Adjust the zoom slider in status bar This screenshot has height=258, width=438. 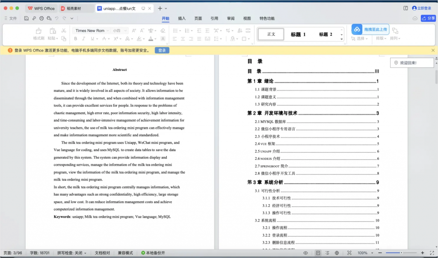coord(401,253)
